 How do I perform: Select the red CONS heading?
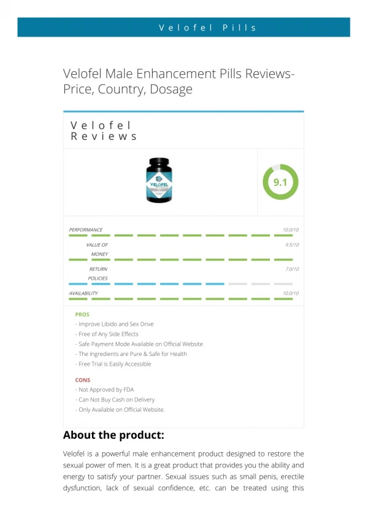83,380
